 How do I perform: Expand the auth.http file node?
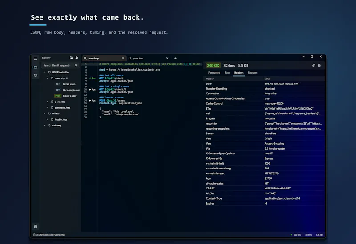(44, 126)
